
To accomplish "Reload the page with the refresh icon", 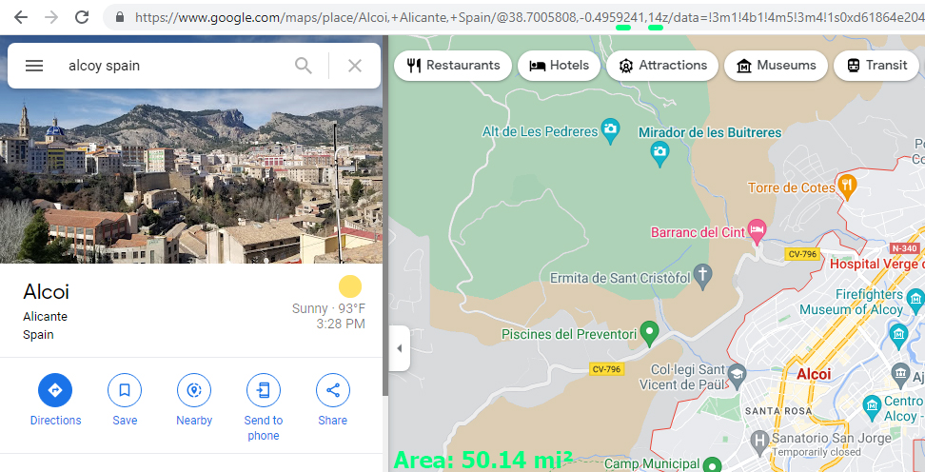I will tap(82, 17).
